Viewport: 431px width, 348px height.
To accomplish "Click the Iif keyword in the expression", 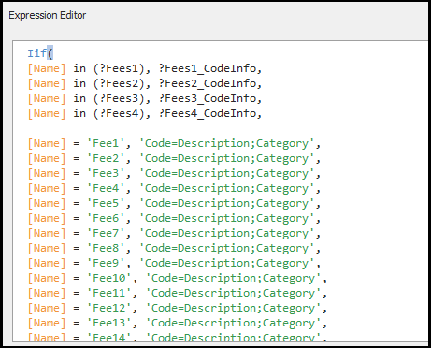I will [37, 53].
